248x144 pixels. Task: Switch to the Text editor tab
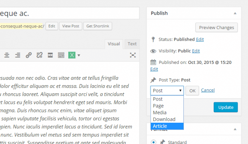[132, 44]
